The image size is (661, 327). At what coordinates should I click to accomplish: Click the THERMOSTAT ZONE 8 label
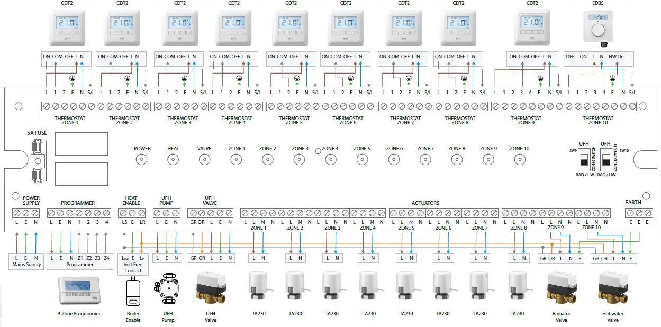(460, 121)
